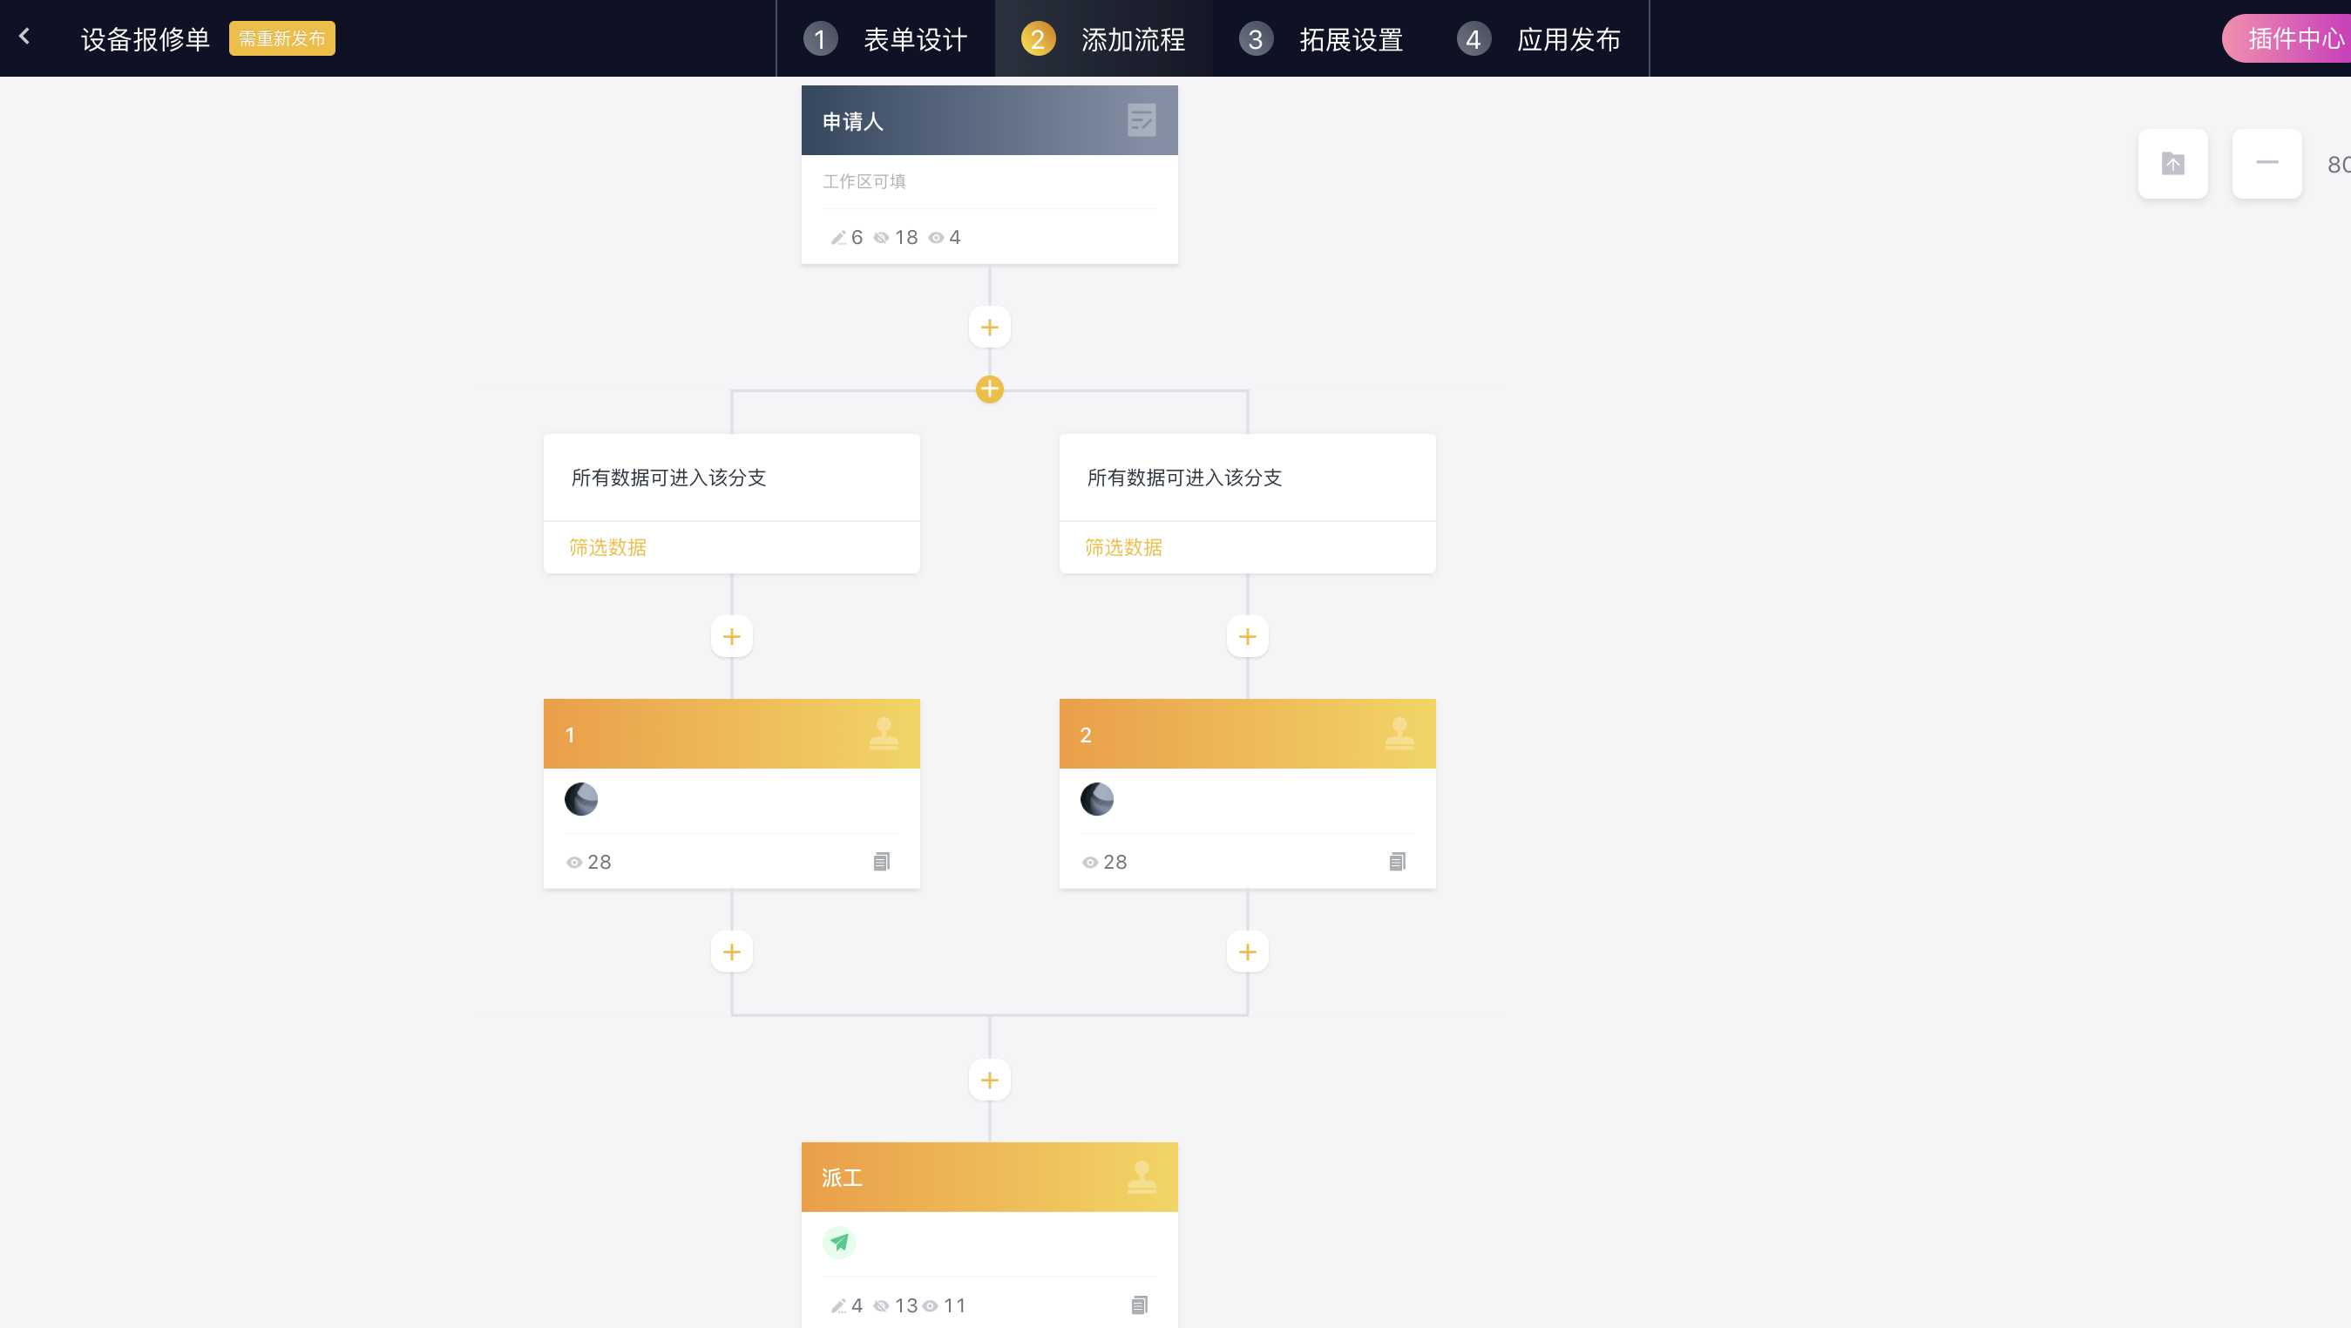The image size is (2351, 1328).
Task: Click the header of approval node 2
Action: [x=1248, y=734]
